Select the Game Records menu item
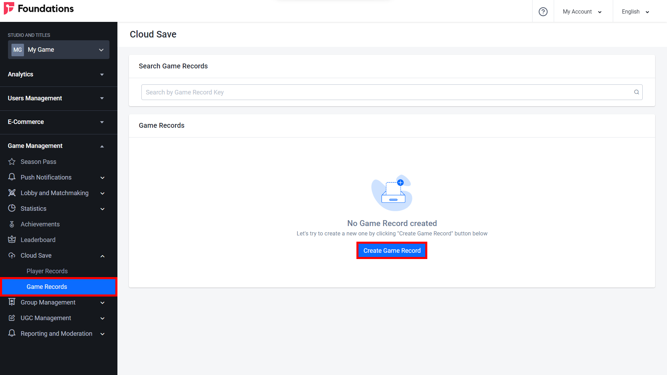 47,286
